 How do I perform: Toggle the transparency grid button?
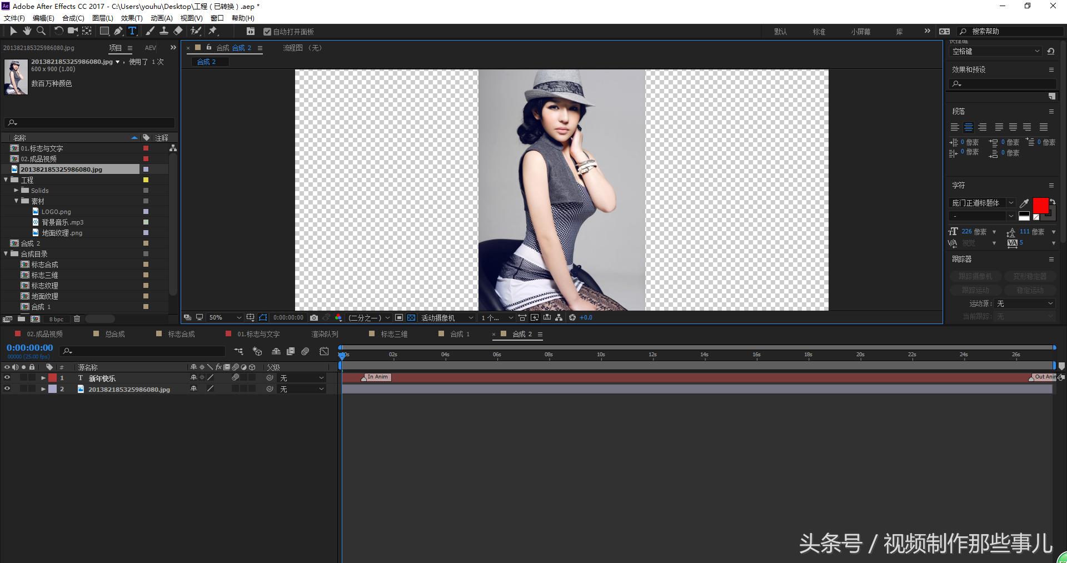411,318
